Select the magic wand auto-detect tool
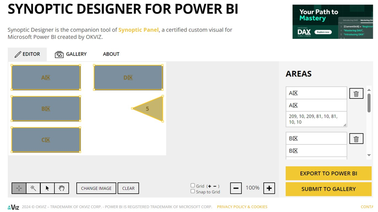This screenshot has height=212, width=378. (x=33, y=188)
